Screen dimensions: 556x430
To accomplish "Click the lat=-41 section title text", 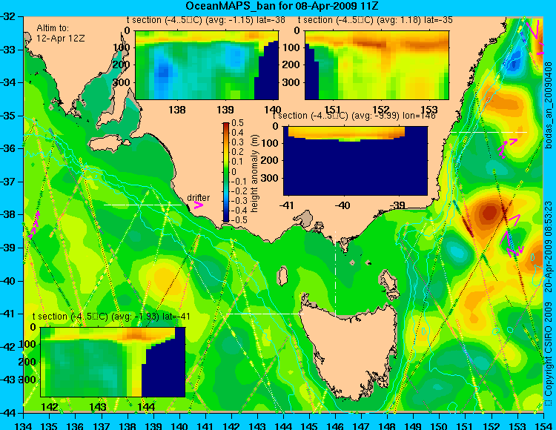I will (x=111, y=317).
